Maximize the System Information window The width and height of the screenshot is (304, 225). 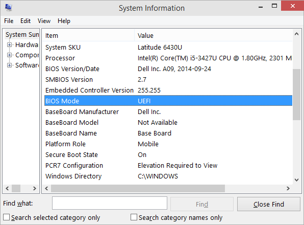274,6
